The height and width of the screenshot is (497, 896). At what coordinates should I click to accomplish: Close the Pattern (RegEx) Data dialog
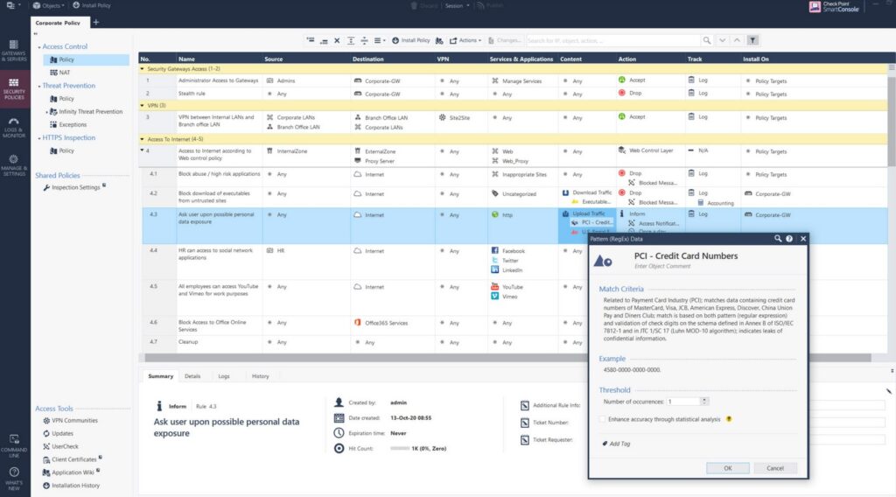(x=803, y=239)
